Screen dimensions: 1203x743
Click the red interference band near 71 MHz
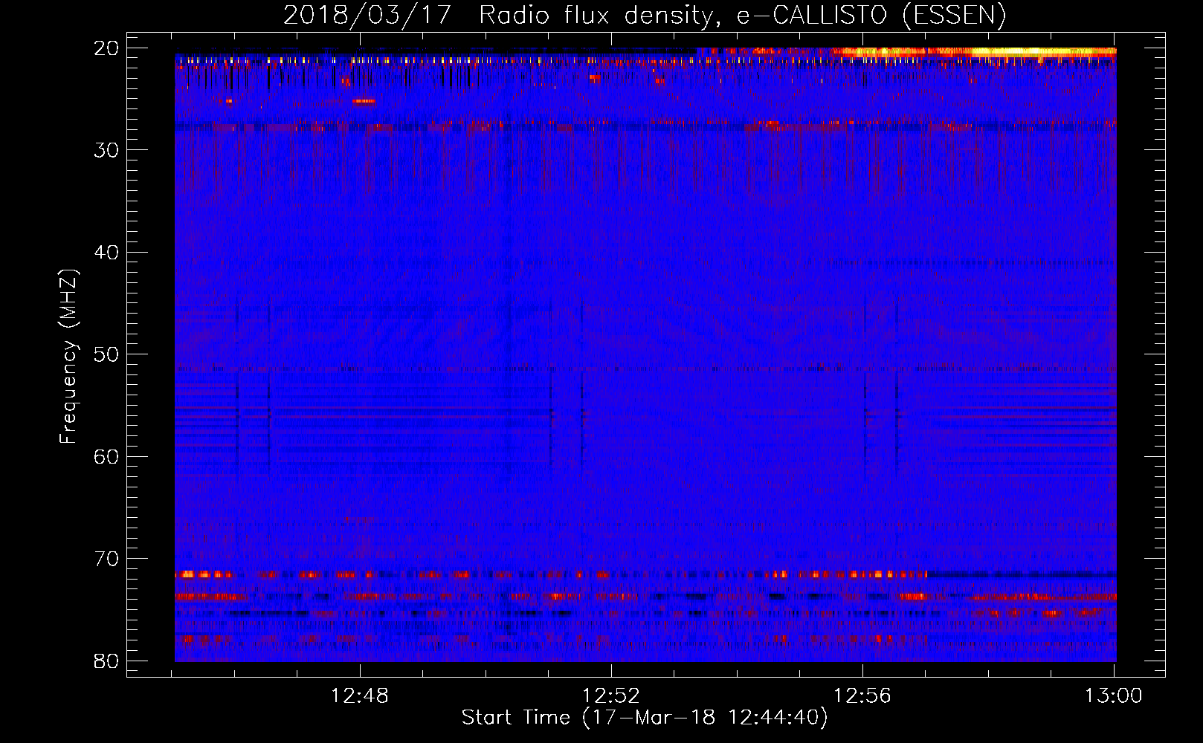point(550,574)
